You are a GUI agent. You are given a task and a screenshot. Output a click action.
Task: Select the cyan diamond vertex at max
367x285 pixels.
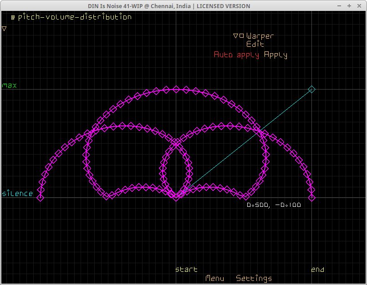(x=311, y=89)
